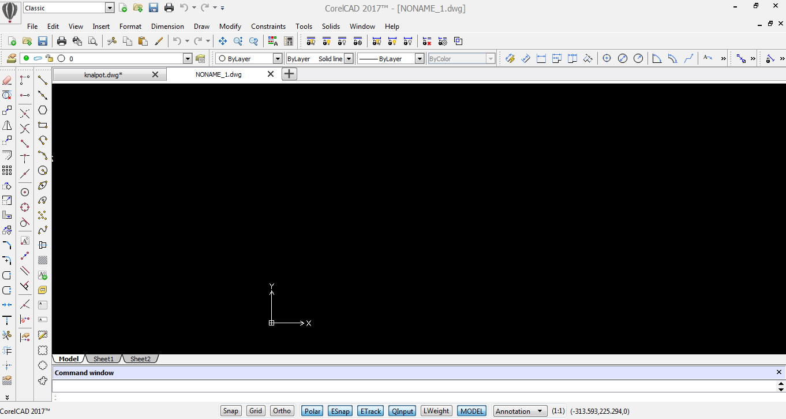Add a new drawing tab with plus button
Viewport: 786px width, 419px height.
[289, 74]
